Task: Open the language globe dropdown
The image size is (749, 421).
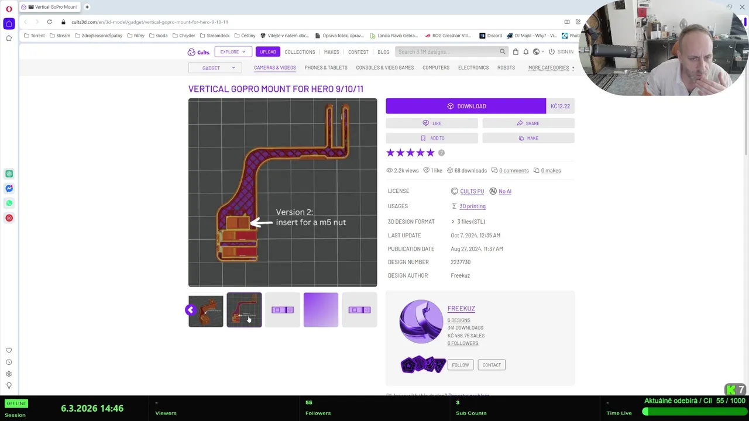Action: [538, 51]
